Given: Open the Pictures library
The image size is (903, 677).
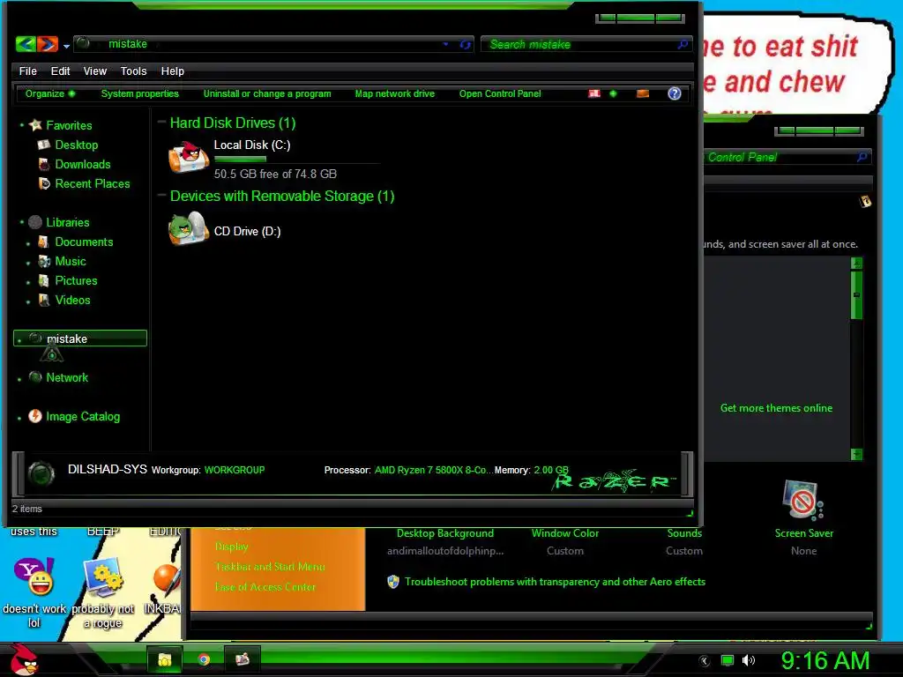Looking at the screenshot, I should [76, 280].
